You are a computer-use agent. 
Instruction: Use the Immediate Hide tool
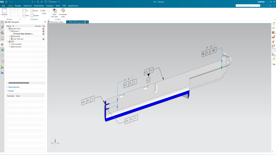[63, 12]
